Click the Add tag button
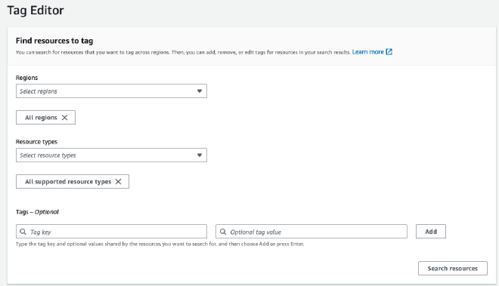This screenshot has width=499, height=286. tap(431, 232)
